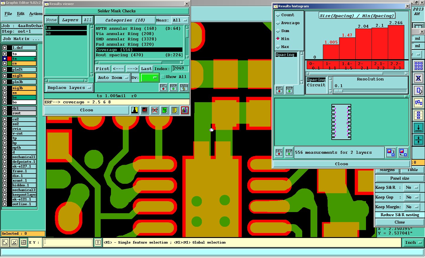The image size is (425, 258).
Task: Click the crossed-lines status bar icon
Action: [x=14, y=243]
